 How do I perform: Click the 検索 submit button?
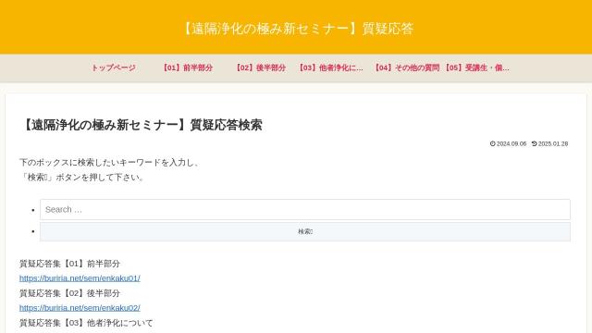[x=305, y=231]
